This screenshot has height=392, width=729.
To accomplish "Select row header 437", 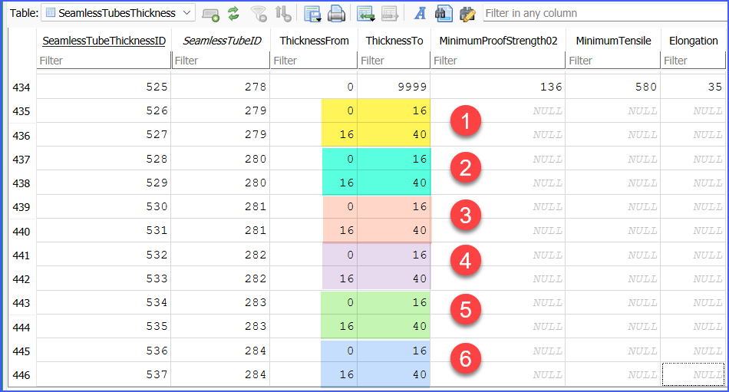I will tap(21, 160).
